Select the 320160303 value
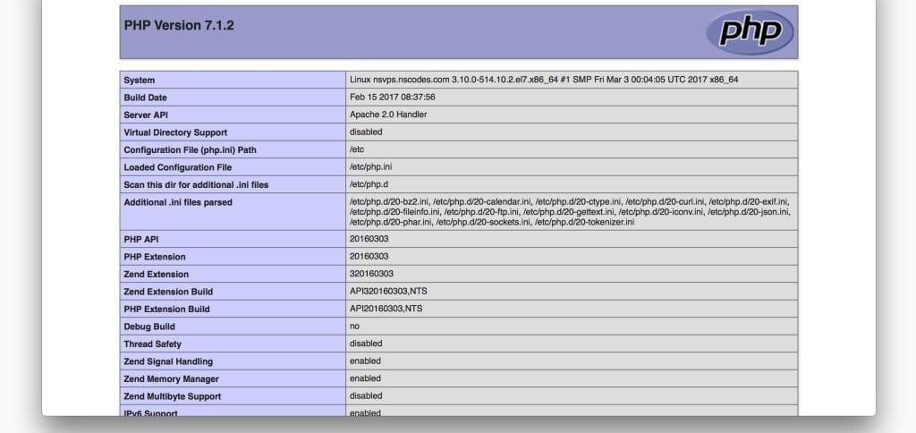 coord(371,274)
